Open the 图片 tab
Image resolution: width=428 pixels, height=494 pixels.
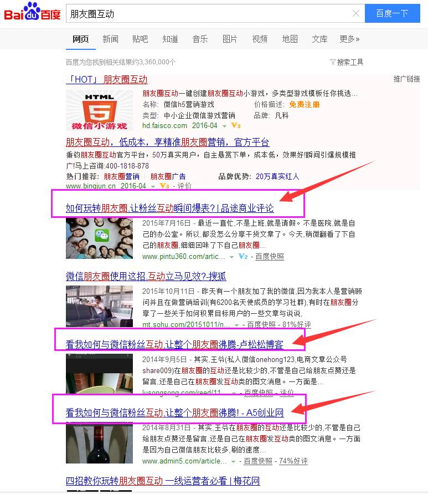pyautogui.click(x=230, y=39)
